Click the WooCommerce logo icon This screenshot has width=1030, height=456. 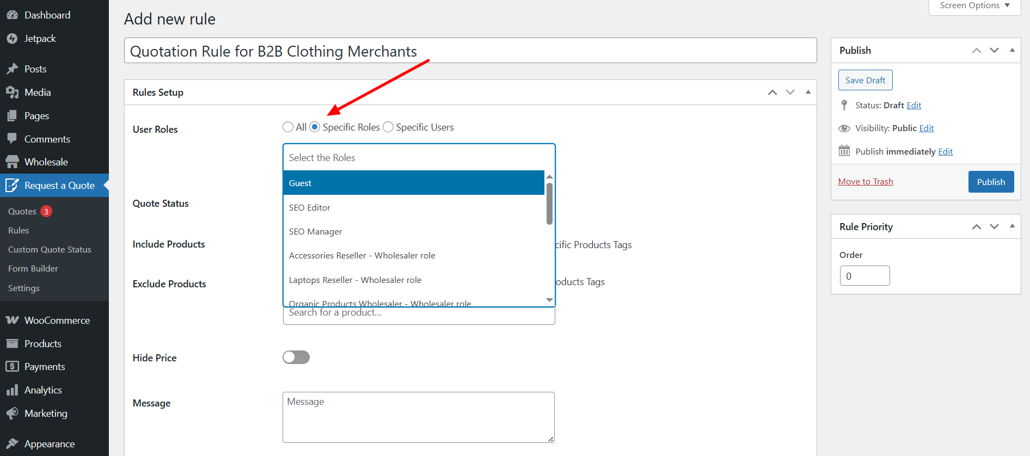(12, 321)
